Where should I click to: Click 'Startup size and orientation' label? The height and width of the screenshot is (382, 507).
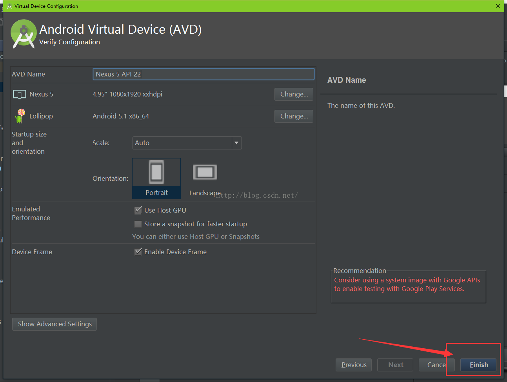[29, 143]
